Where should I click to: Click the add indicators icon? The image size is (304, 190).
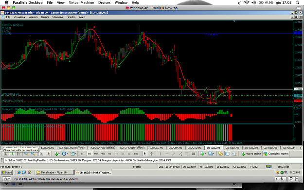(56, 154)
